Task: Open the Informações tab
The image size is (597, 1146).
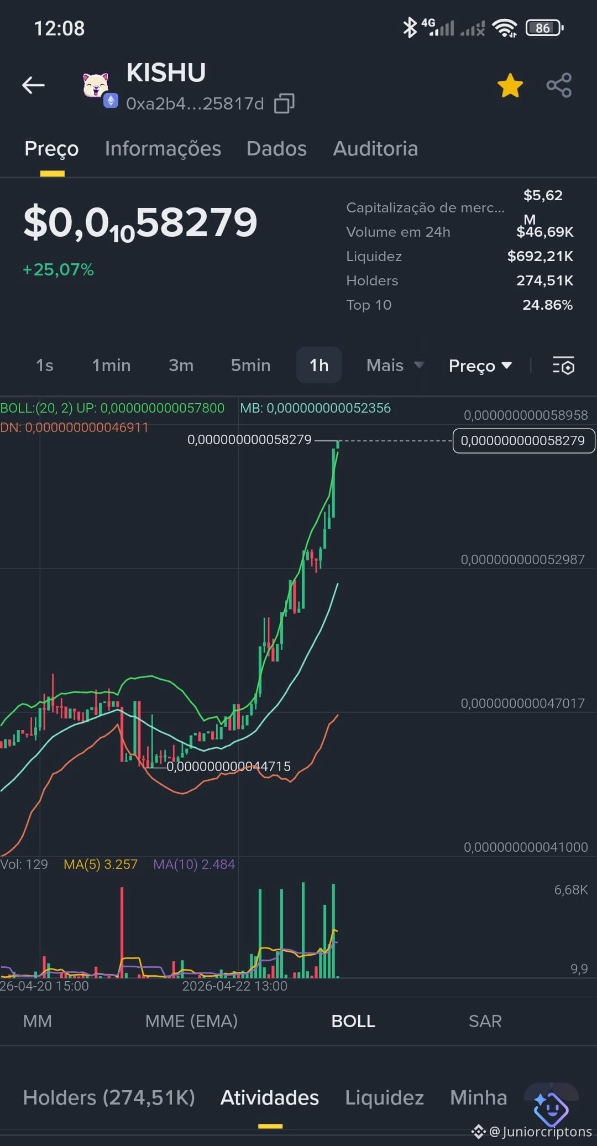Action: point(163,149)
